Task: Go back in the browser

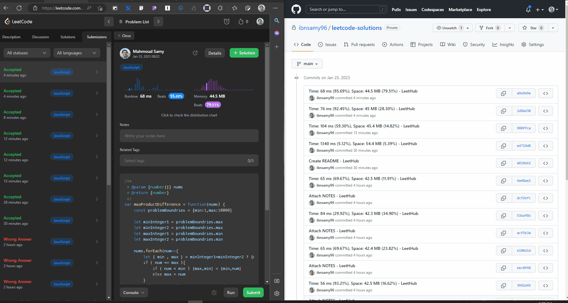Action: coord(6,8)
